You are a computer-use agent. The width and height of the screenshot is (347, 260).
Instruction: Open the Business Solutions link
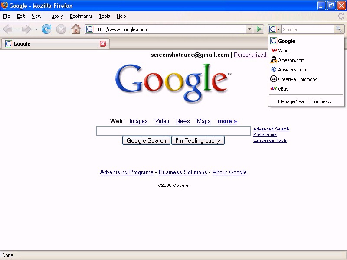point(183,172)
